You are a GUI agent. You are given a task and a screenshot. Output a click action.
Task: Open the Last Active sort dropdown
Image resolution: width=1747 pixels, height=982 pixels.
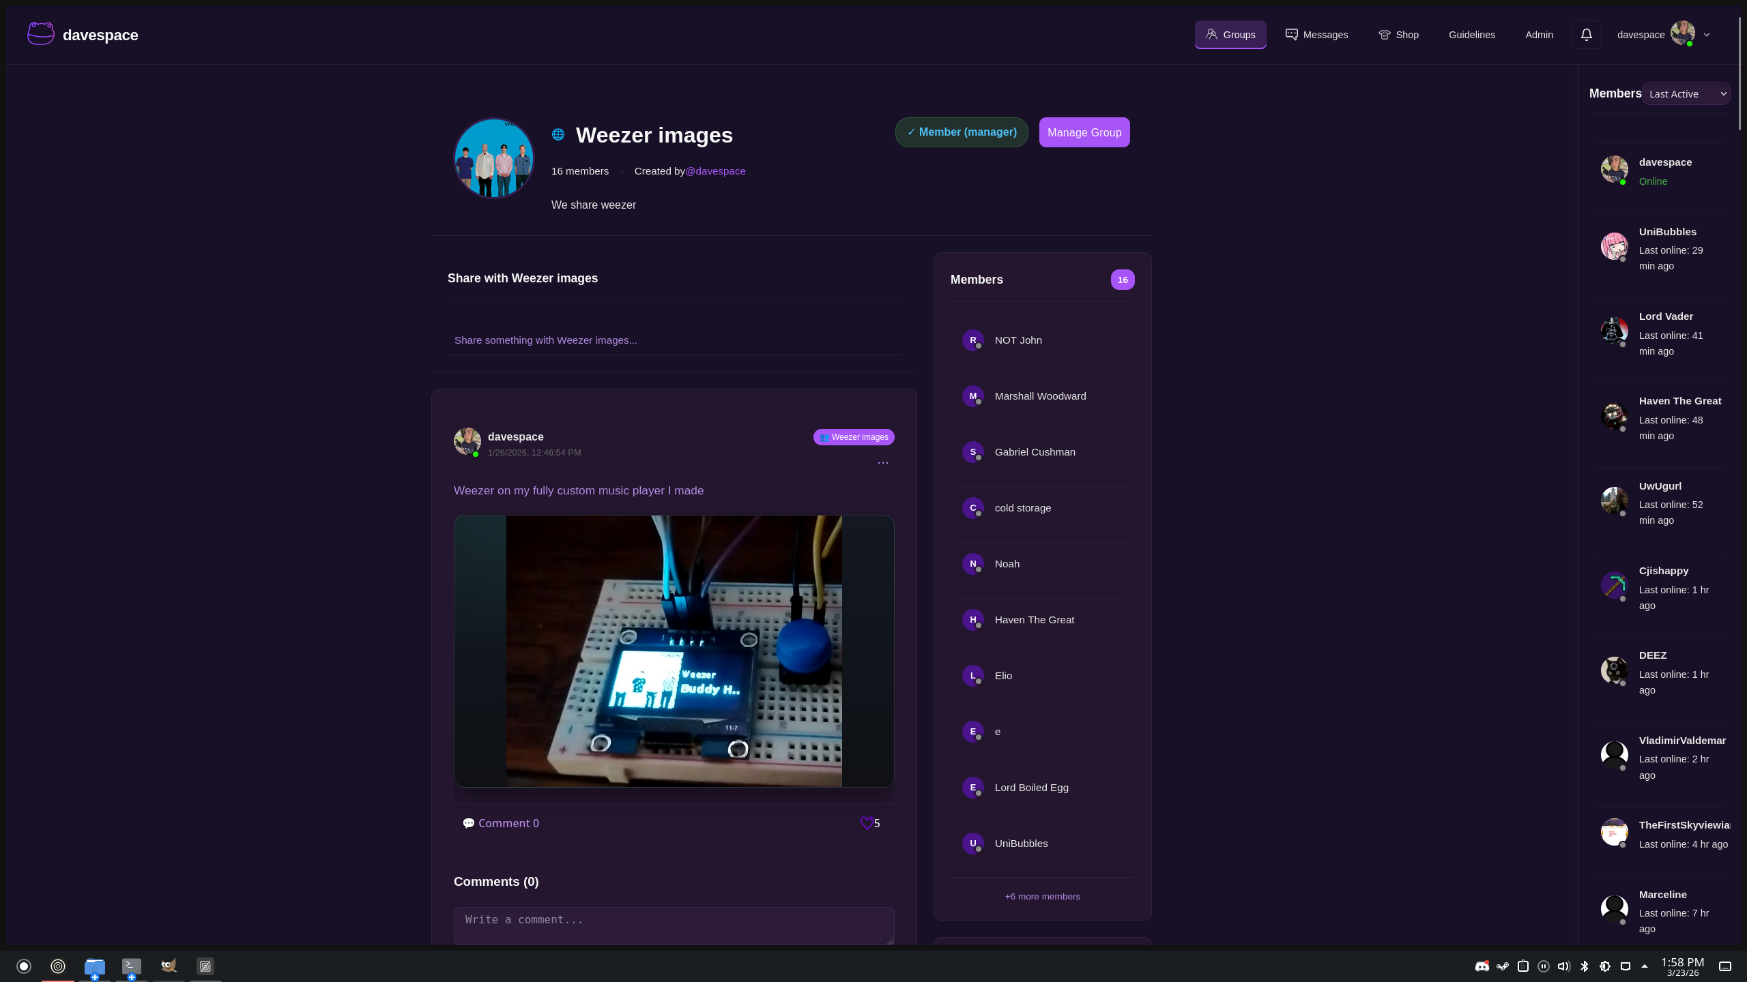coord(1686,94)
